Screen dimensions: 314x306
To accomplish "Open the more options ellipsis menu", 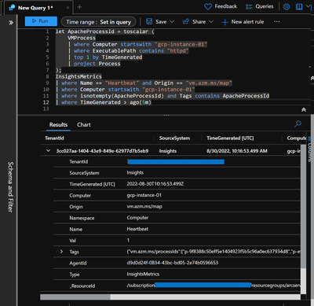I will pos(276,22).
